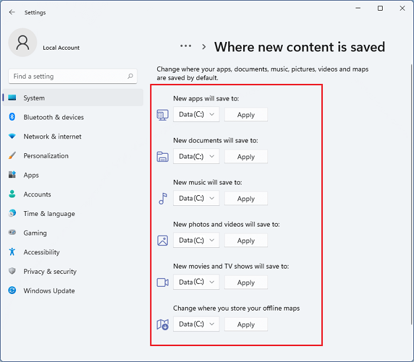Apply the New apps save location
Image resolution: width=414 pixels, height=362 pixels.
246,115
